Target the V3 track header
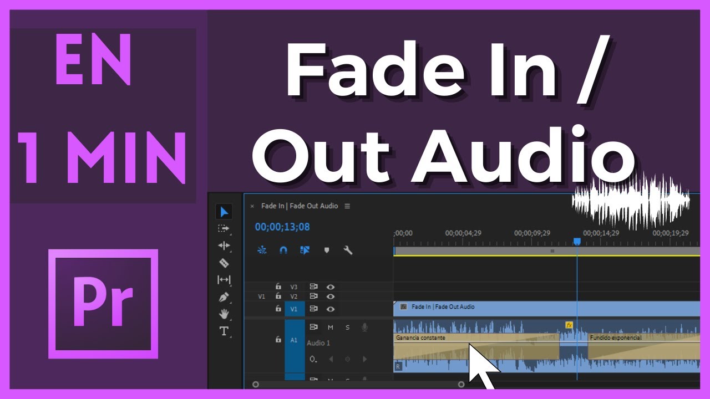 tap(294, 287)
